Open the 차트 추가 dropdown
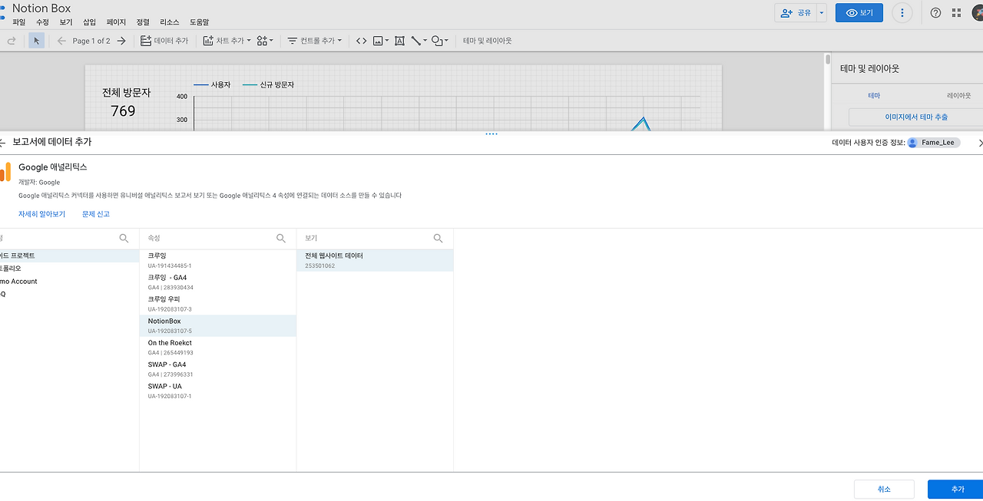Viewport: 983px width, 501px height. tap(227, 41)
